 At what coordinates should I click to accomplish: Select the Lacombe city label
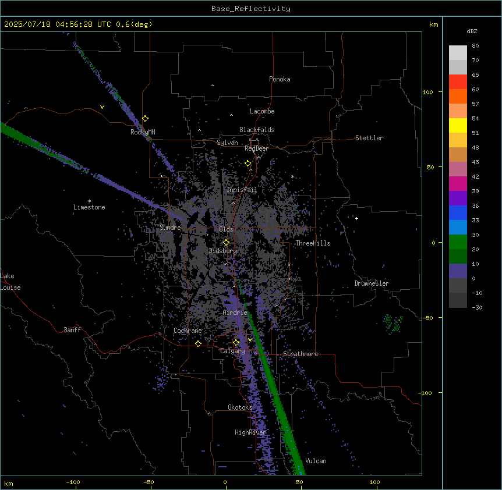point(262,111)
